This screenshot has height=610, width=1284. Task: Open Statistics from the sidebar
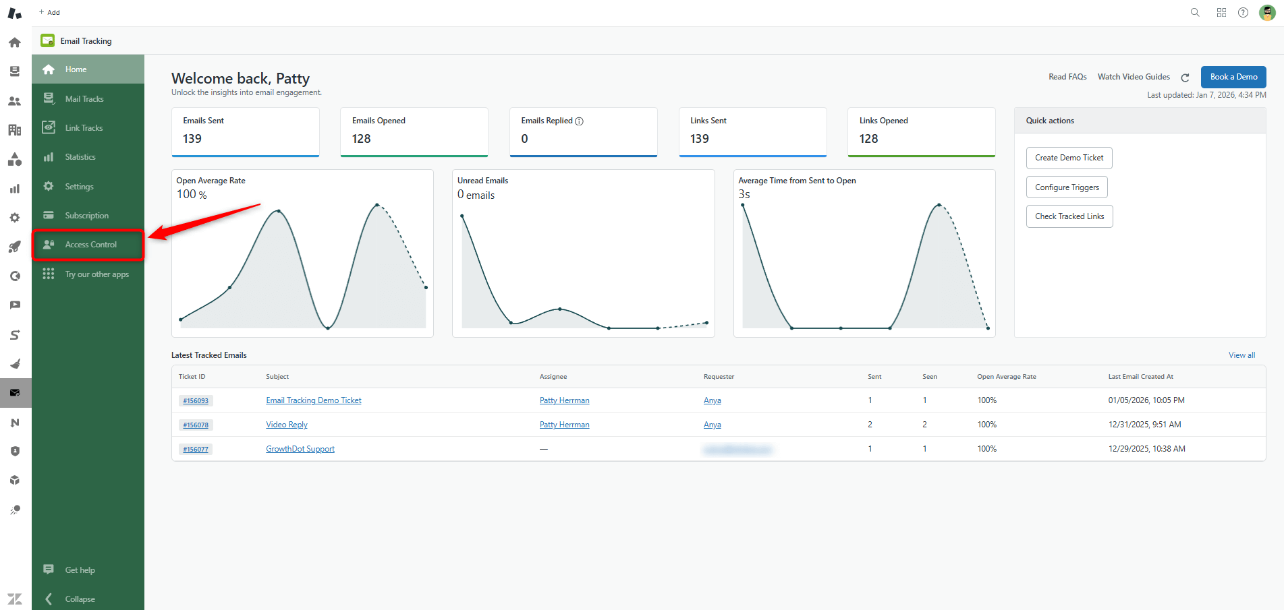[80, 157]
